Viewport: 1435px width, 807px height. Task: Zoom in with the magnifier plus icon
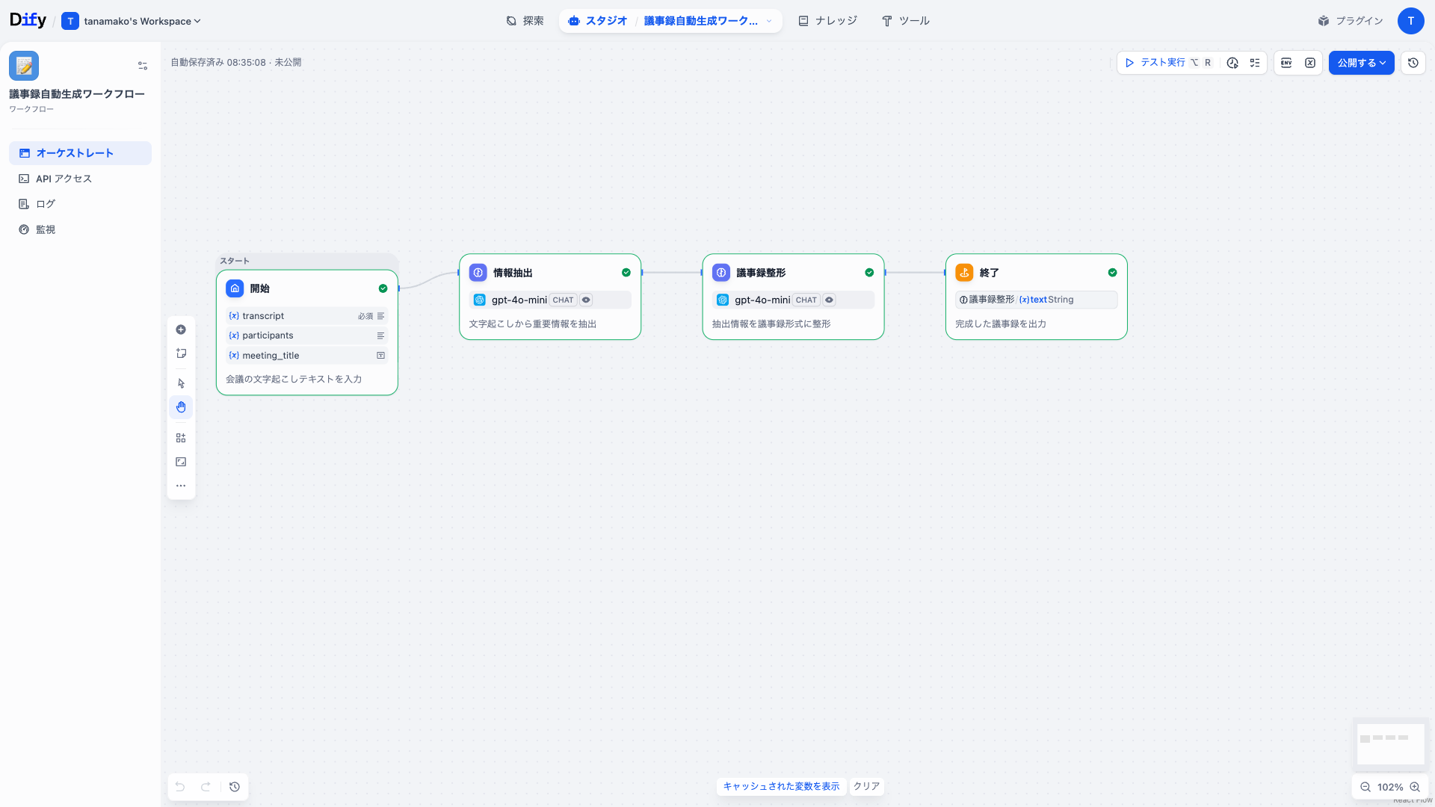coord(1415,787)
